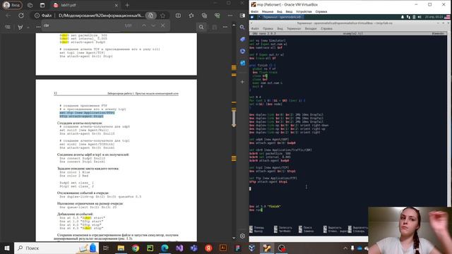
Task: Focus the Edge address bar URL
Action: pos(101,16)
